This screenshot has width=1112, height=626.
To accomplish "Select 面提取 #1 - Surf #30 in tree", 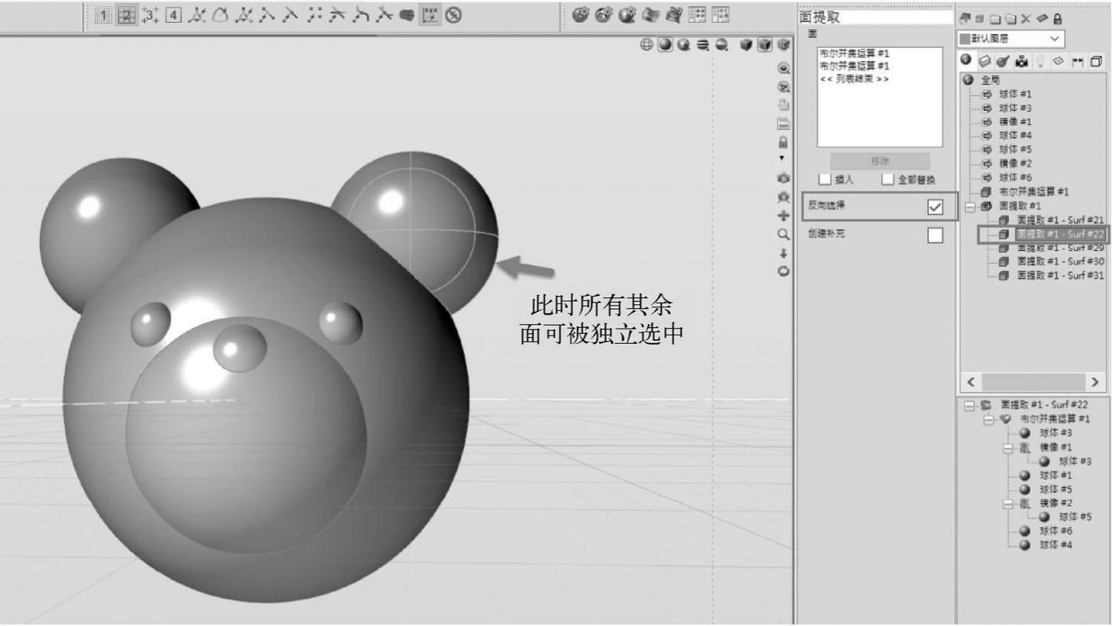I will click(x=1060, y=262).
